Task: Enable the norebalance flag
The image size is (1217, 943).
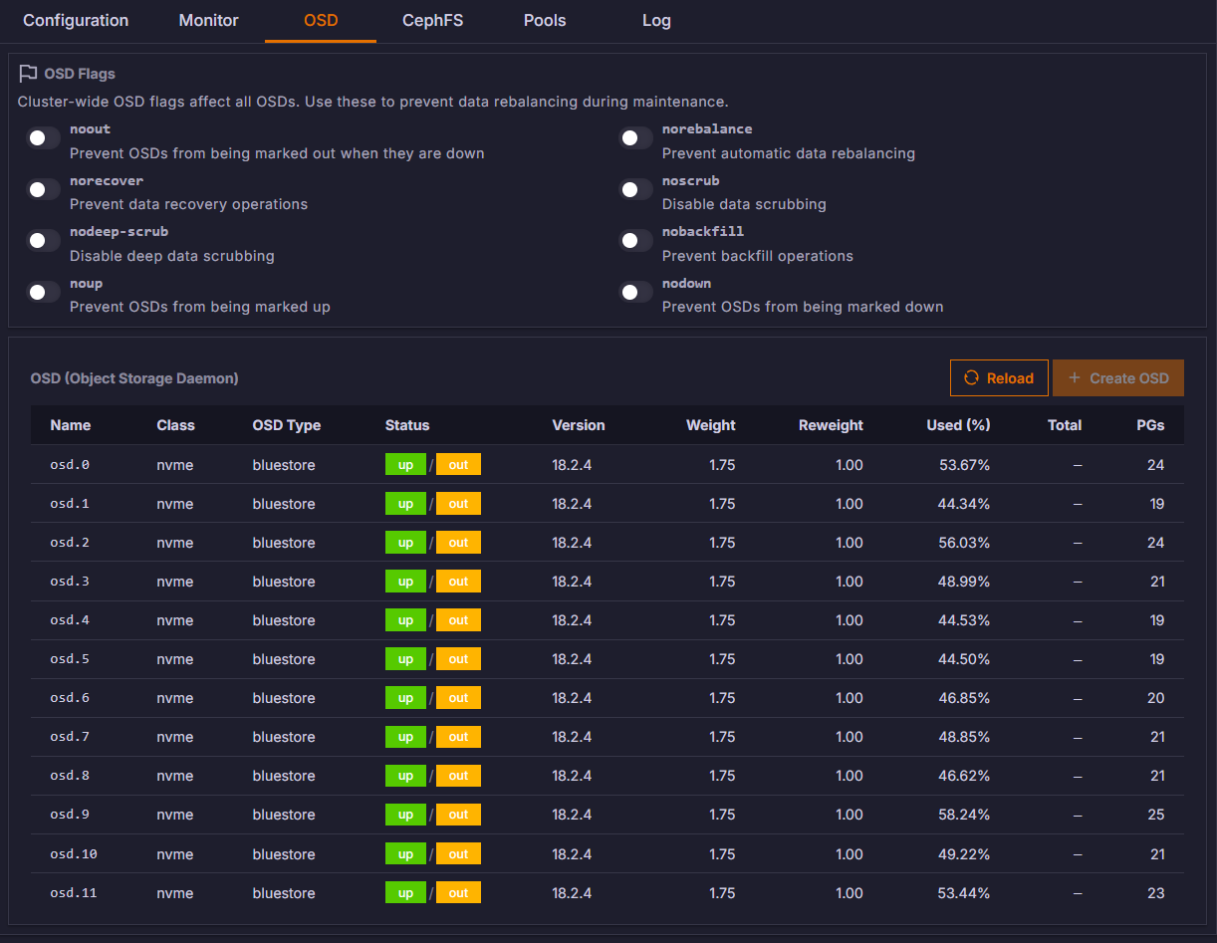Action: pyautogui.click(x=635, y=137)
